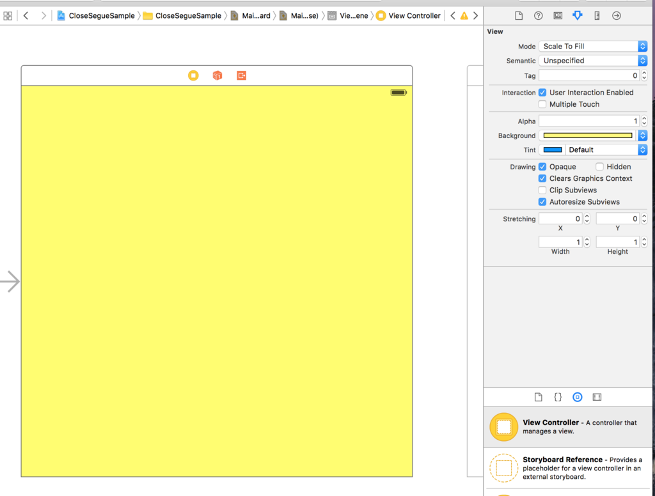The height and width of the screenshot is (496, 655).
Task: Click the Stretching Y field
Action: pos(618,219)
